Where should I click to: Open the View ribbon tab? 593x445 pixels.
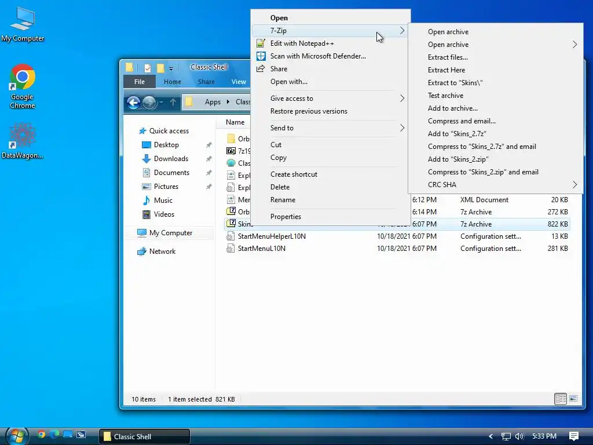(x=239, y=82)
